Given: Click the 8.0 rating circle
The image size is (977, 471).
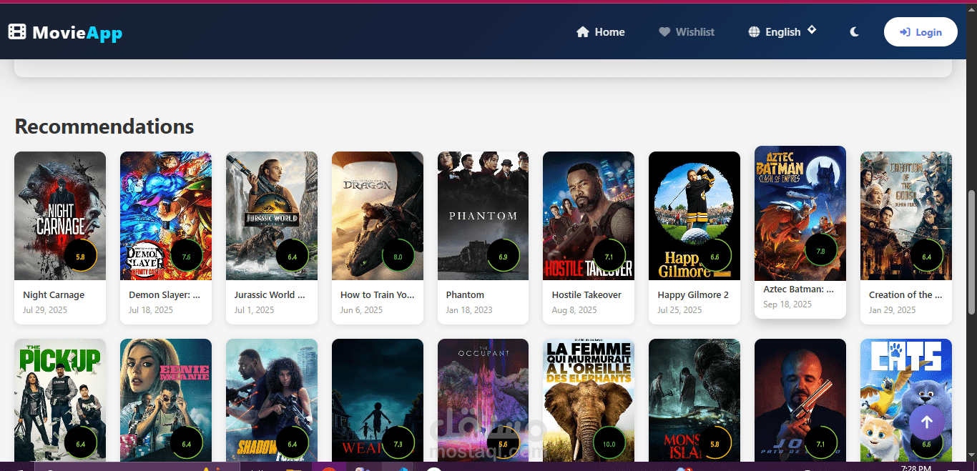Looking at the screenshot, I should (x=398, y=257).
